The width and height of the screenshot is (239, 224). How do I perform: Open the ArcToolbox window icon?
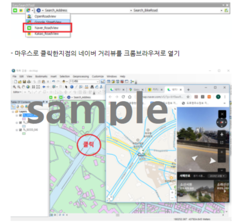[x=122, y=81]
